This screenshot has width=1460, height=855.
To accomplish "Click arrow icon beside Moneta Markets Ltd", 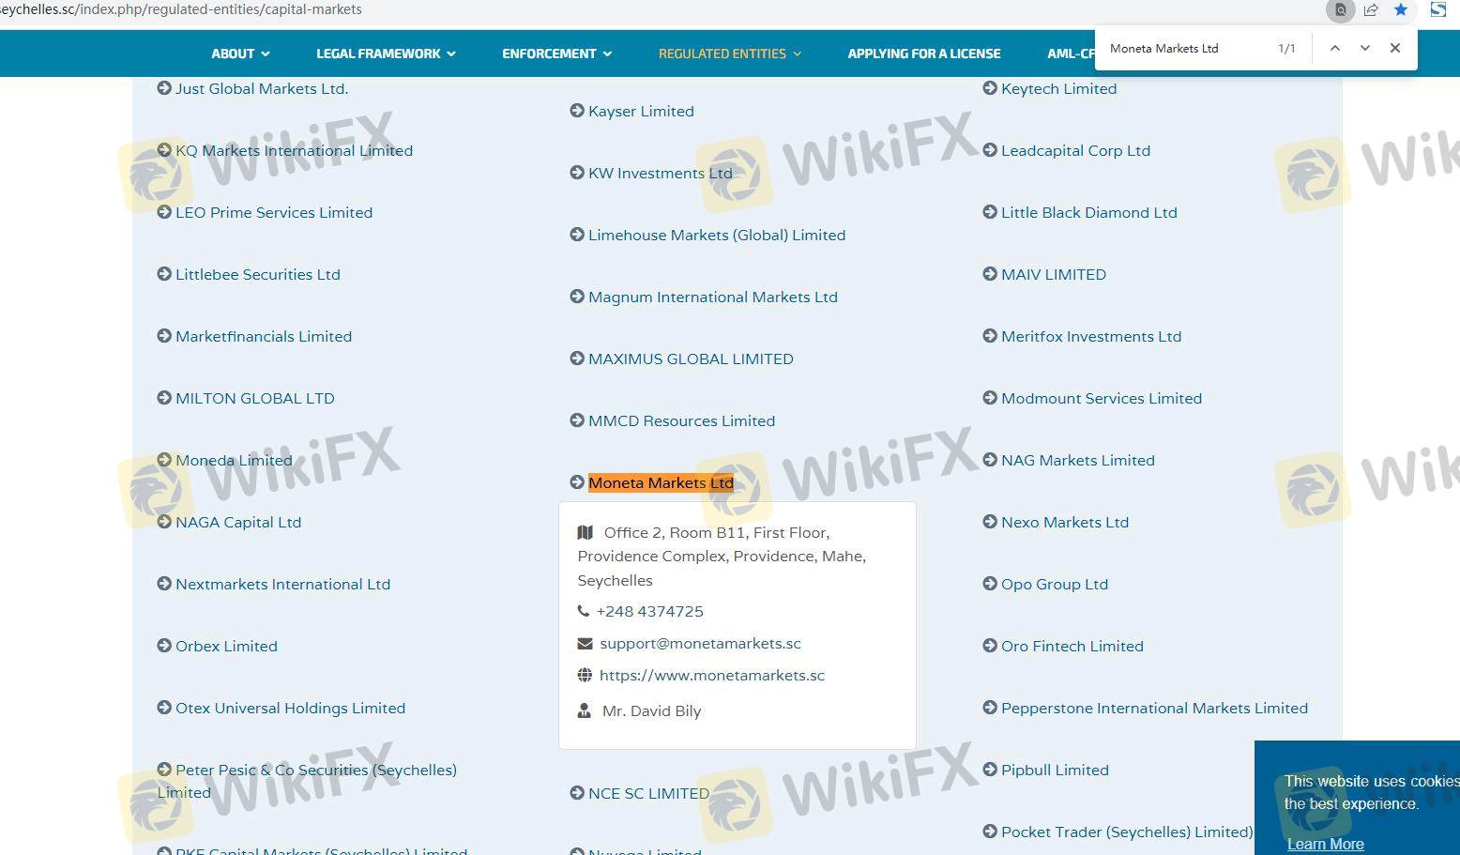I will point(577,482).
